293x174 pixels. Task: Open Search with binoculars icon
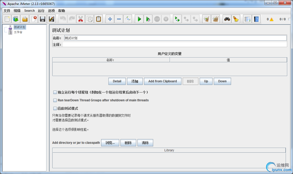click(227, 19)
